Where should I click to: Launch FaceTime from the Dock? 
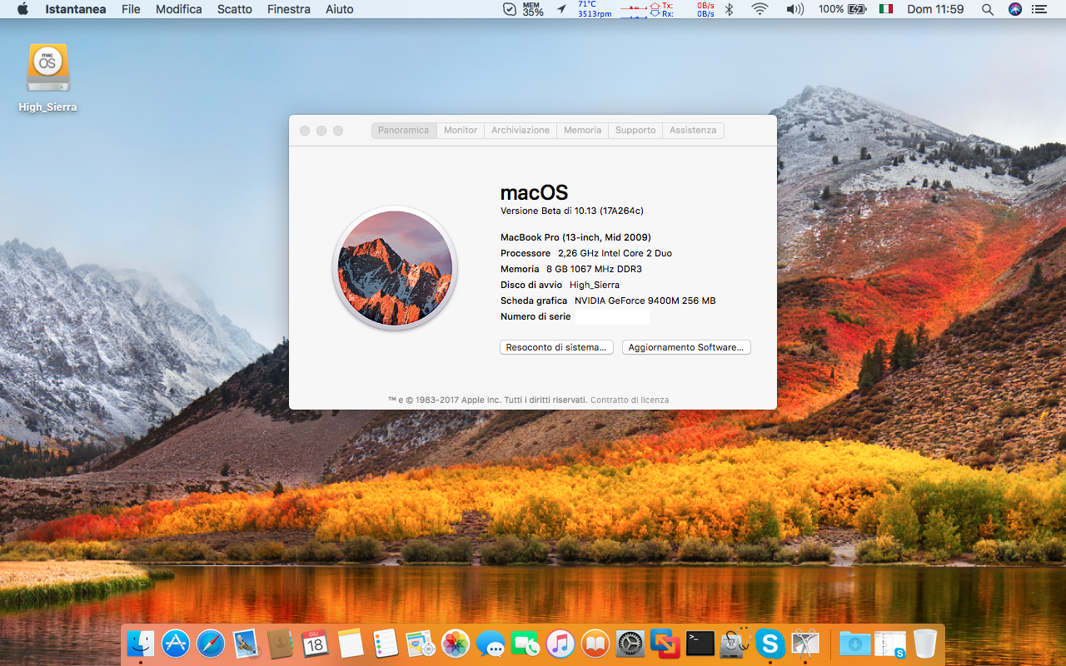526,644
